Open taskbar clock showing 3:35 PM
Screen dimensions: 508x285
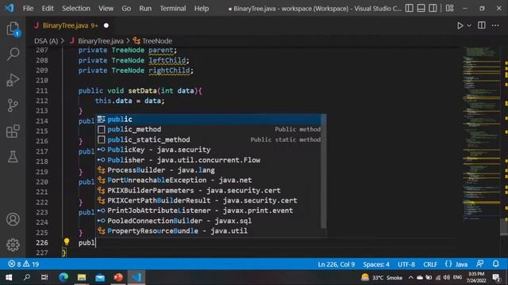[x=476, y=277]
